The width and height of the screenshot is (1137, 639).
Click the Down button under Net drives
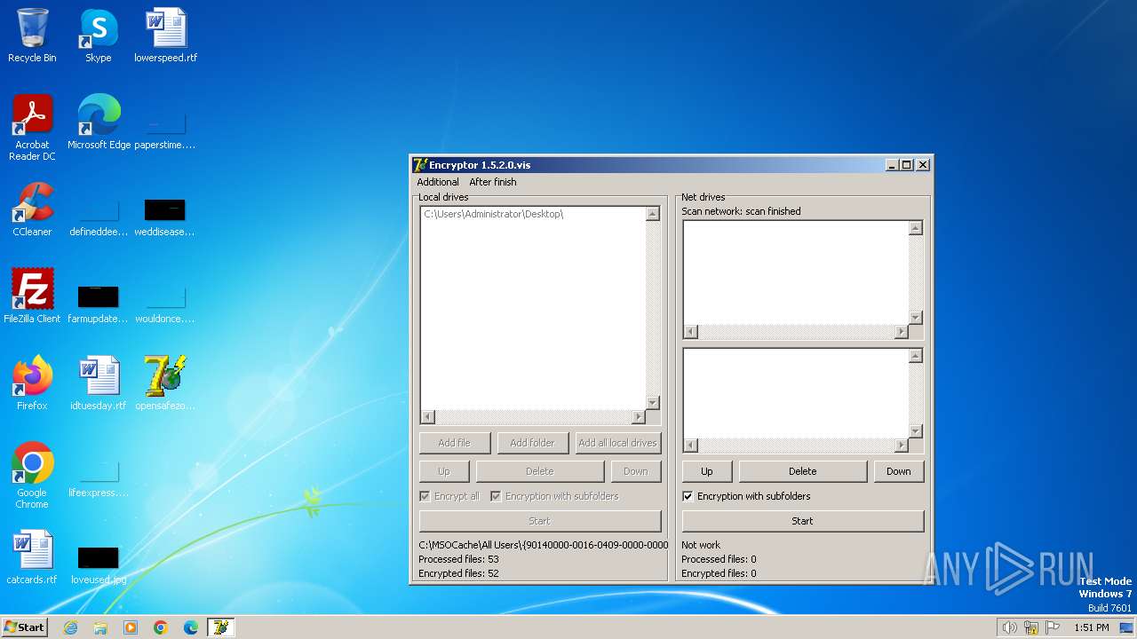point(899,471)
